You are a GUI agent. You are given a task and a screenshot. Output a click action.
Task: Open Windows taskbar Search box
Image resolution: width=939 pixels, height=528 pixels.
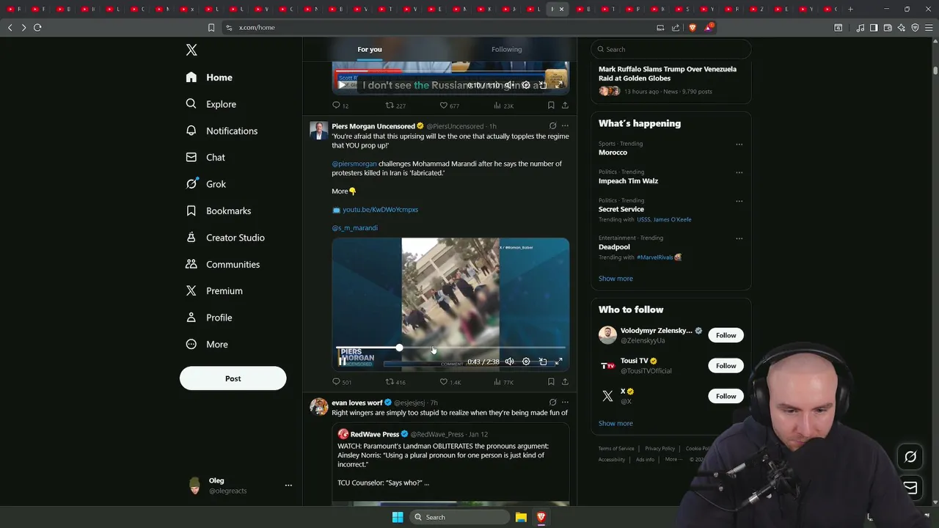tap(459, 517)
